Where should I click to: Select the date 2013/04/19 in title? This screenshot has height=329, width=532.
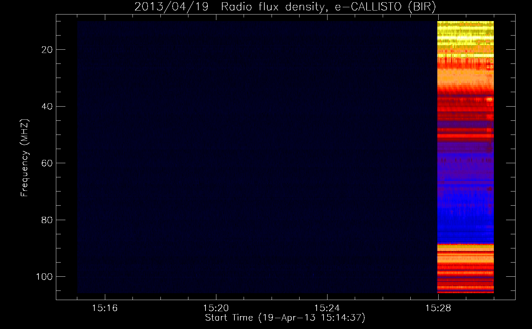tap(171, 7)
